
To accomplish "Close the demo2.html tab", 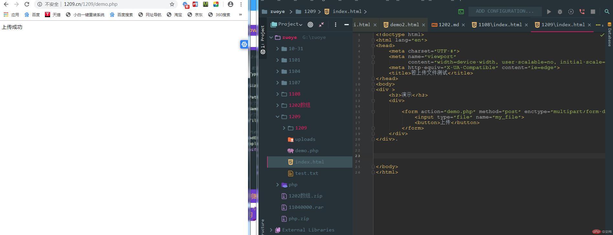I will [424, 25].
